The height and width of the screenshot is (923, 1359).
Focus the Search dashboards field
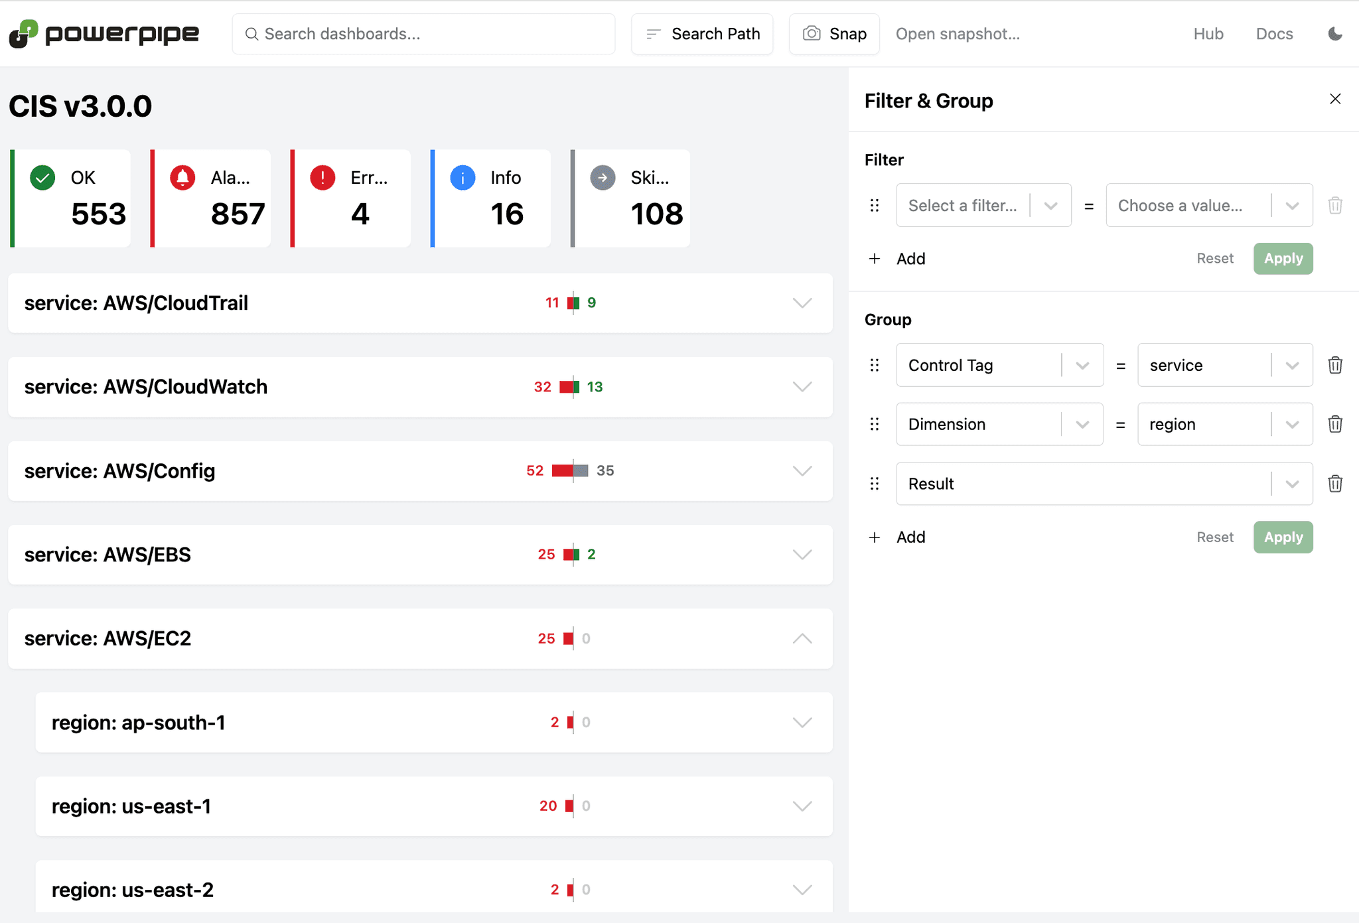[423, 34]
